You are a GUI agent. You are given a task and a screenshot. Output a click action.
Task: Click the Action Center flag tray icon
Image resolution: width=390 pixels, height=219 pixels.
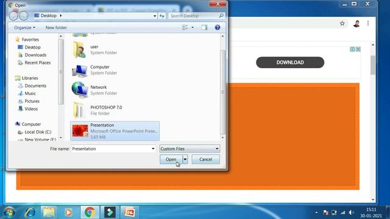(325, 212)
